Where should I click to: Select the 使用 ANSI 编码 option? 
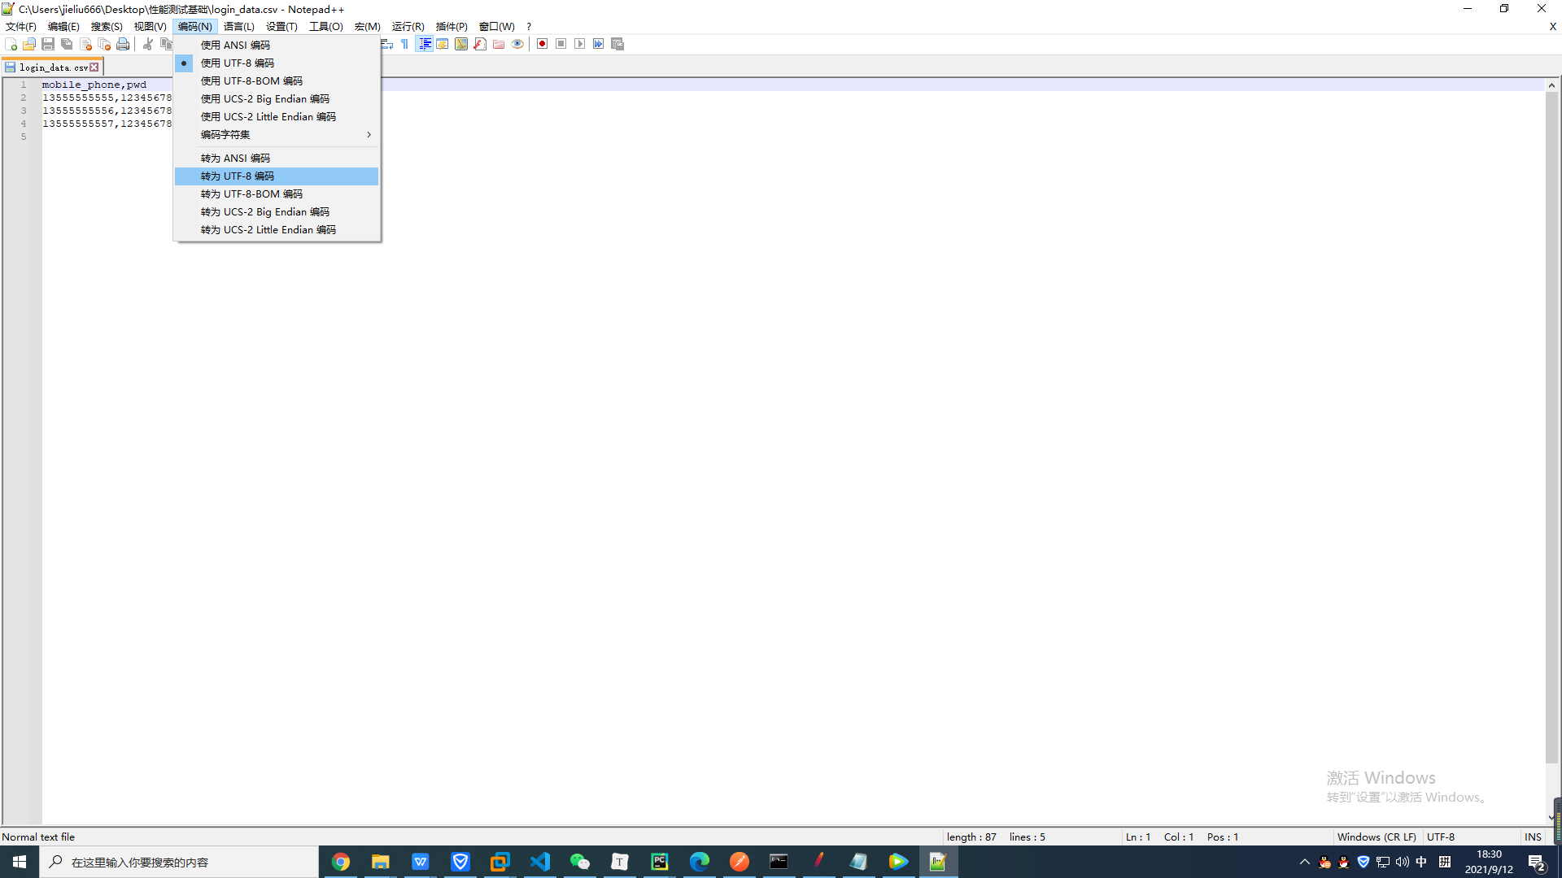(x=235, y=46)
